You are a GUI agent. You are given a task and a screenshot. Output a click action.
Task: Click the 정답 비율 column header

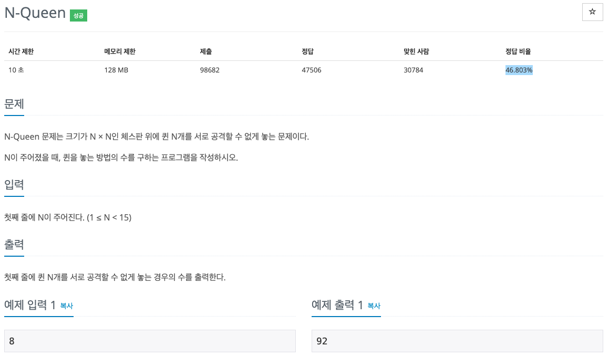518,51
